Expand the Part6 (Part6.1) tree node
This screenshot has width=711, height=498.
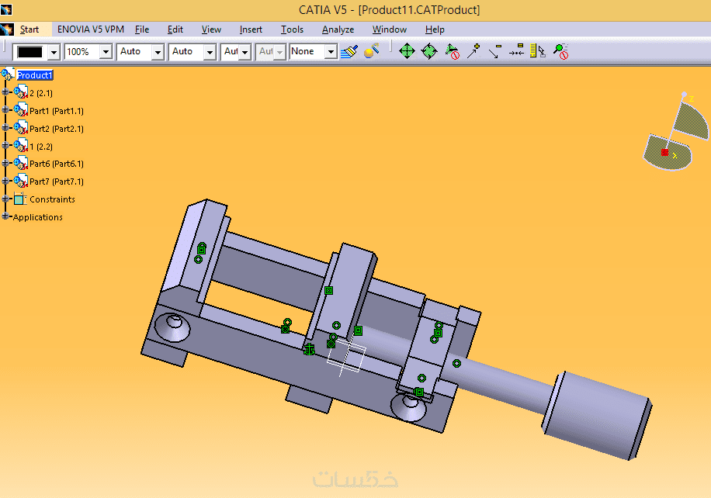5,163
